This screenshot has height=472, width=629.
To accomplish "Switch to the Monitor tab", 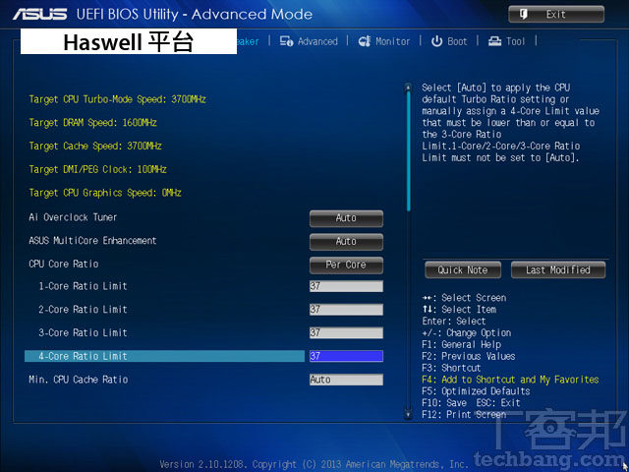I will [x=384, y=41].
